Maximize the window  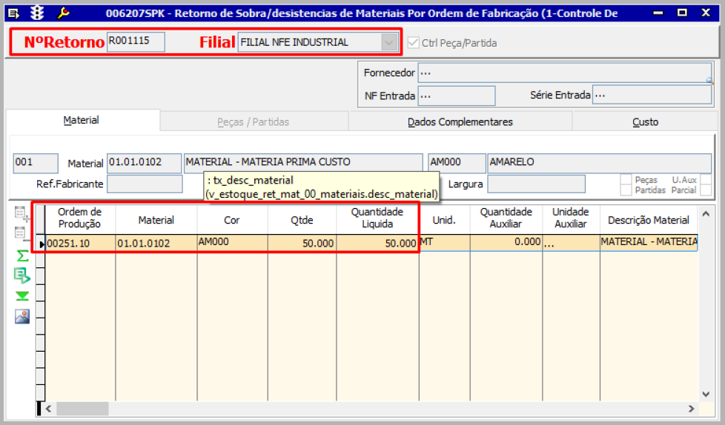pos(682,13)
